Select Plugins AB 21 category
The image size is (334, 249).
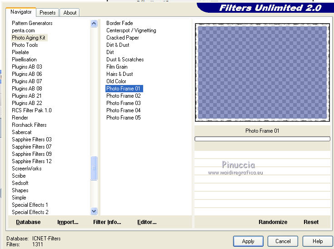(27, 95)
